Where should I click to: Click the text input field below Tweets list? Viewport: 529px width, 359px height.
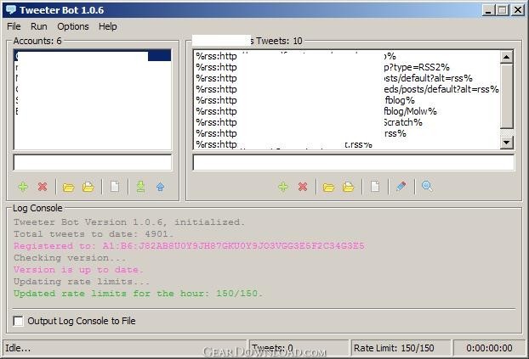pyautogui.click(x=353, y=162)
